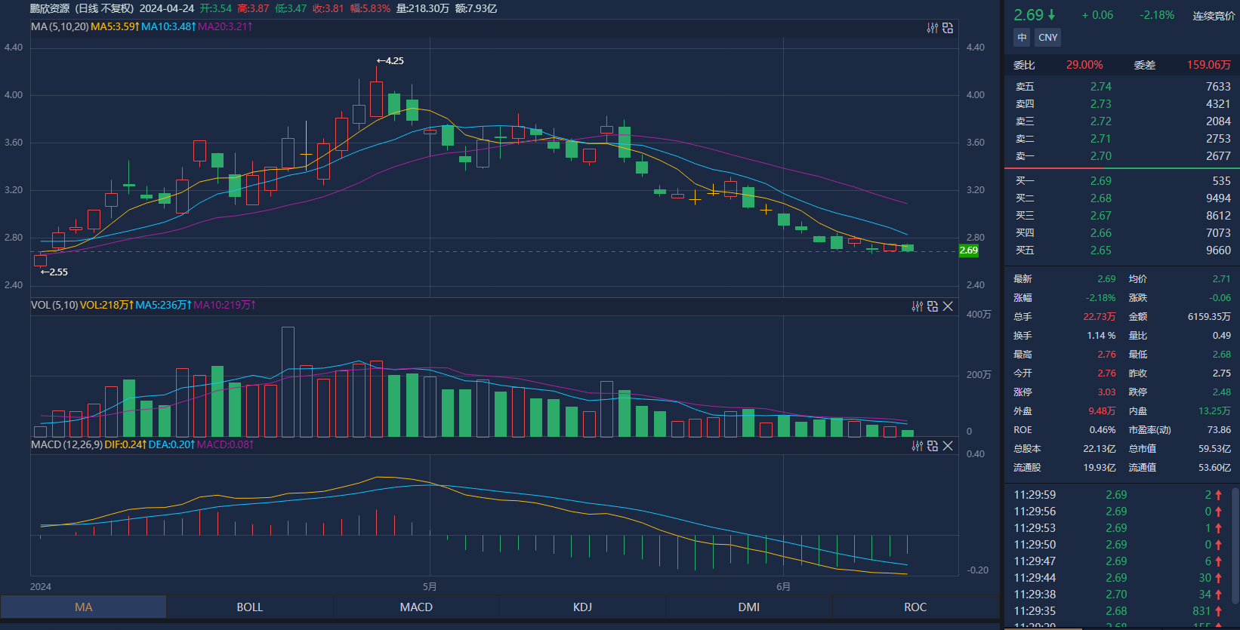
Task: Select the 买一 order row at 2.69
Action: click(1122, 181)
